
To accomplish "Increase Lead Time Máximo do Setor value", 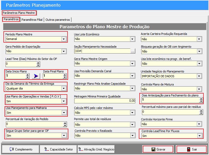I will 38,63.
